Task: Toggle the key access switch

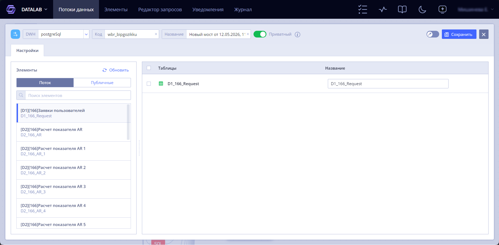Action: (x=433, y=34)
